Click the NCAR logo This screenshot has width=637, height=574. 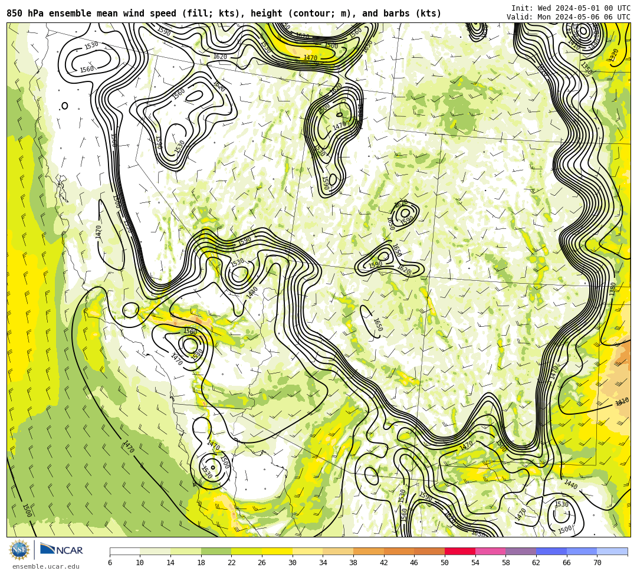pos(61,550)
